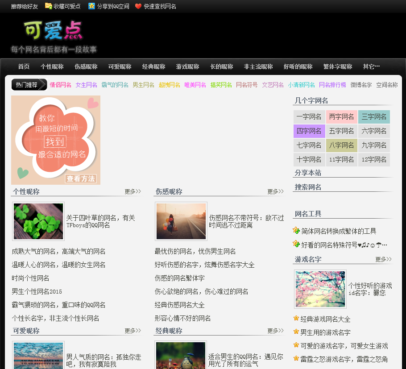Expand 更多>> for 伤感昵称 section
Image resolution: width=406 pixels, height=369 pixels.
(276, 191)
